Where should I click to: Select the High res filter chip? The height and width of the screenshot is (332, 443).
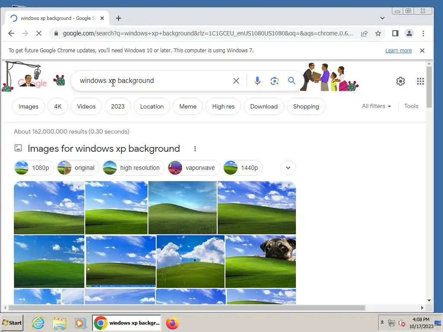(223, 106)
